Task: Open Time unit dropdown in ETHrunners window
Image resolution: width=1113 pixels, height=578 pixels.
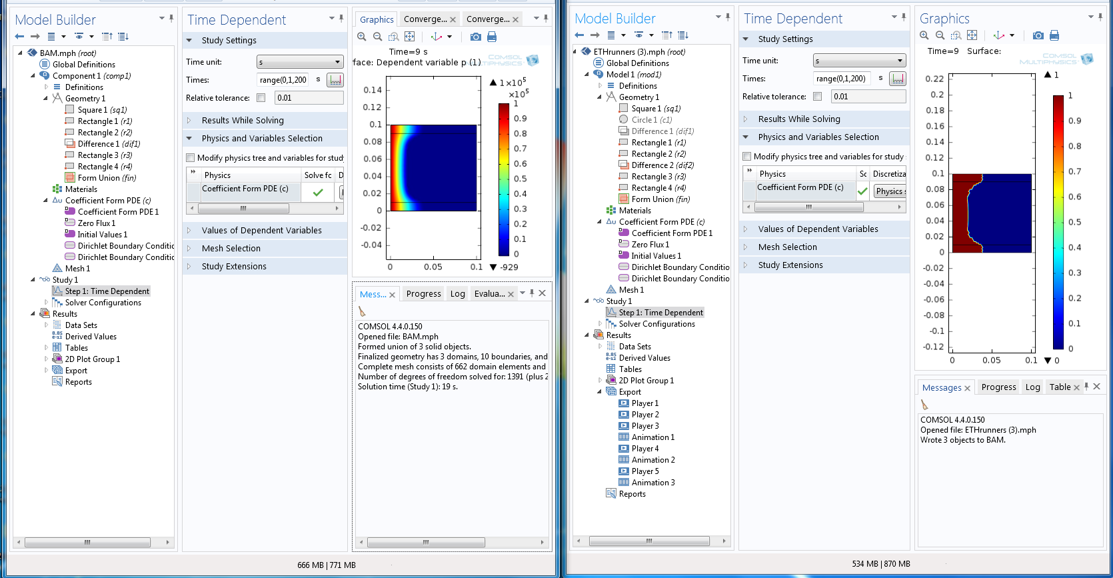Action: pos(860,61)
